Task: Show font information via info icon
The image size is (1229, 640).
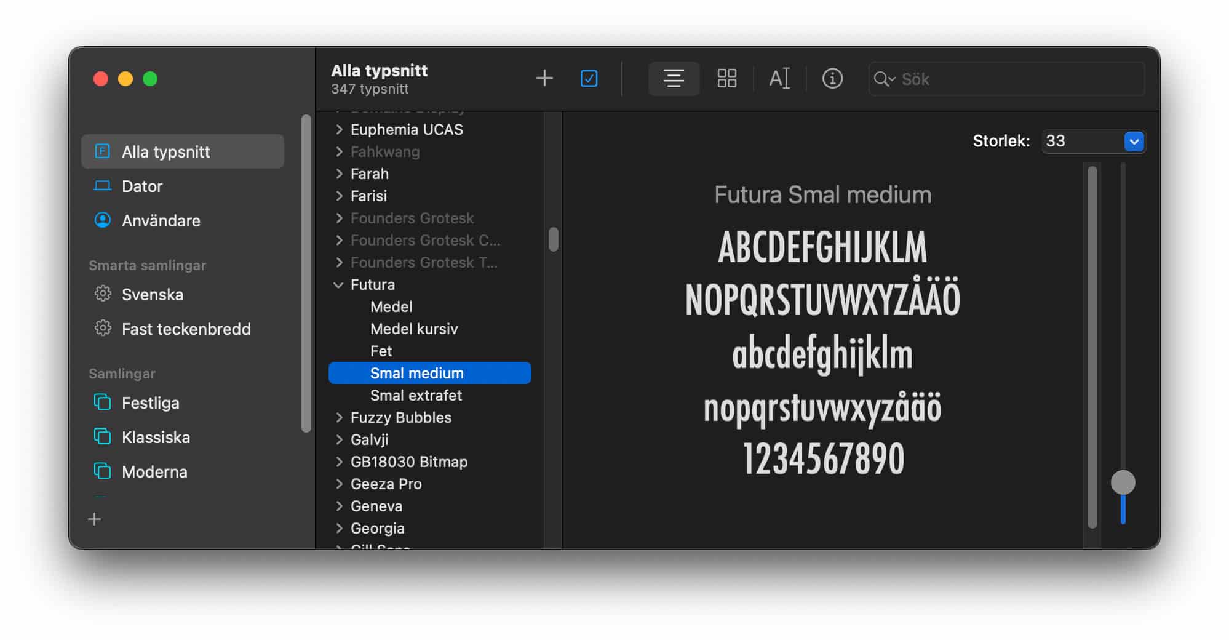Action: click(x=832, y=78)
